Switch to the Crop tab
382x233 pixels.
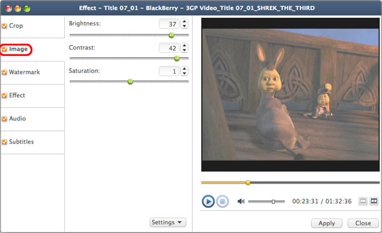point(32,26)
